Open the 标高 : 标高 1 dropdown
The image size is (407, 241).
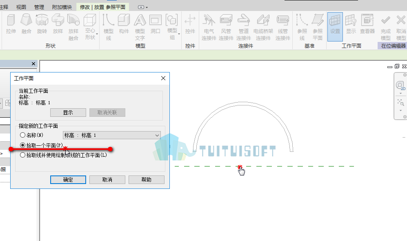click(111, 135)
